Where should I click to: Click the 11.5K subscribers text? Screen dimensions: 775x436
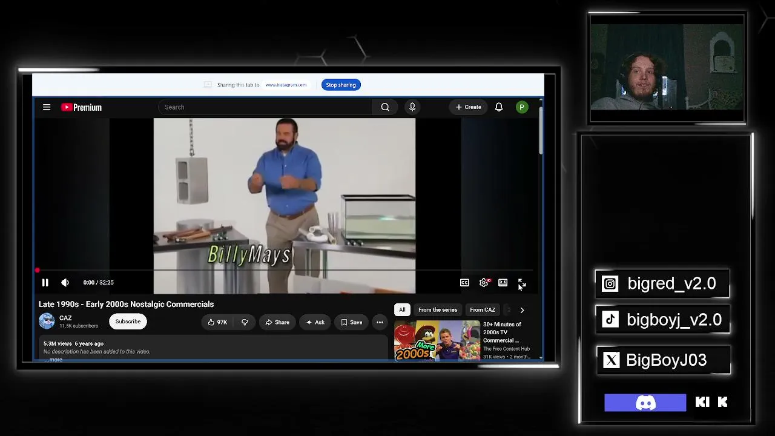coord(79,326)
